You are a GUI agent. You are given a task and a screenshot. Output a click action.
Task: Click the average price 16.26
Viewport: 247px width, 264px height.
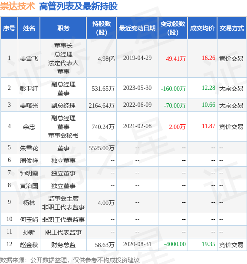[208, 58]
